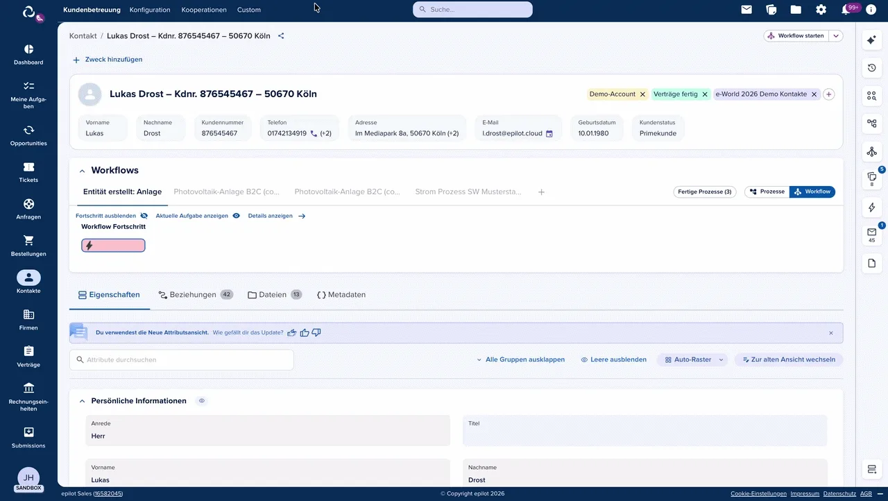Click eye icon beside Persönliche Informationen
The image size is (888, 501).
tap(201, 401)
